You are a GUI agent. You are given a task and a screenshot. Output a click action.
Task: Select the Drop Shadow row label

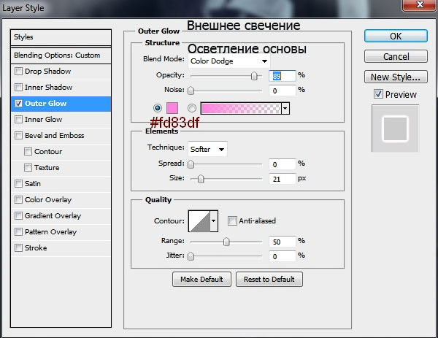click(x=47, y=72)
